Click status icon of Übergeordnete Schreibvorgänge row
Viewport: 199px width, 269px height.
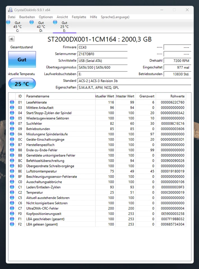tap(12, 166)
